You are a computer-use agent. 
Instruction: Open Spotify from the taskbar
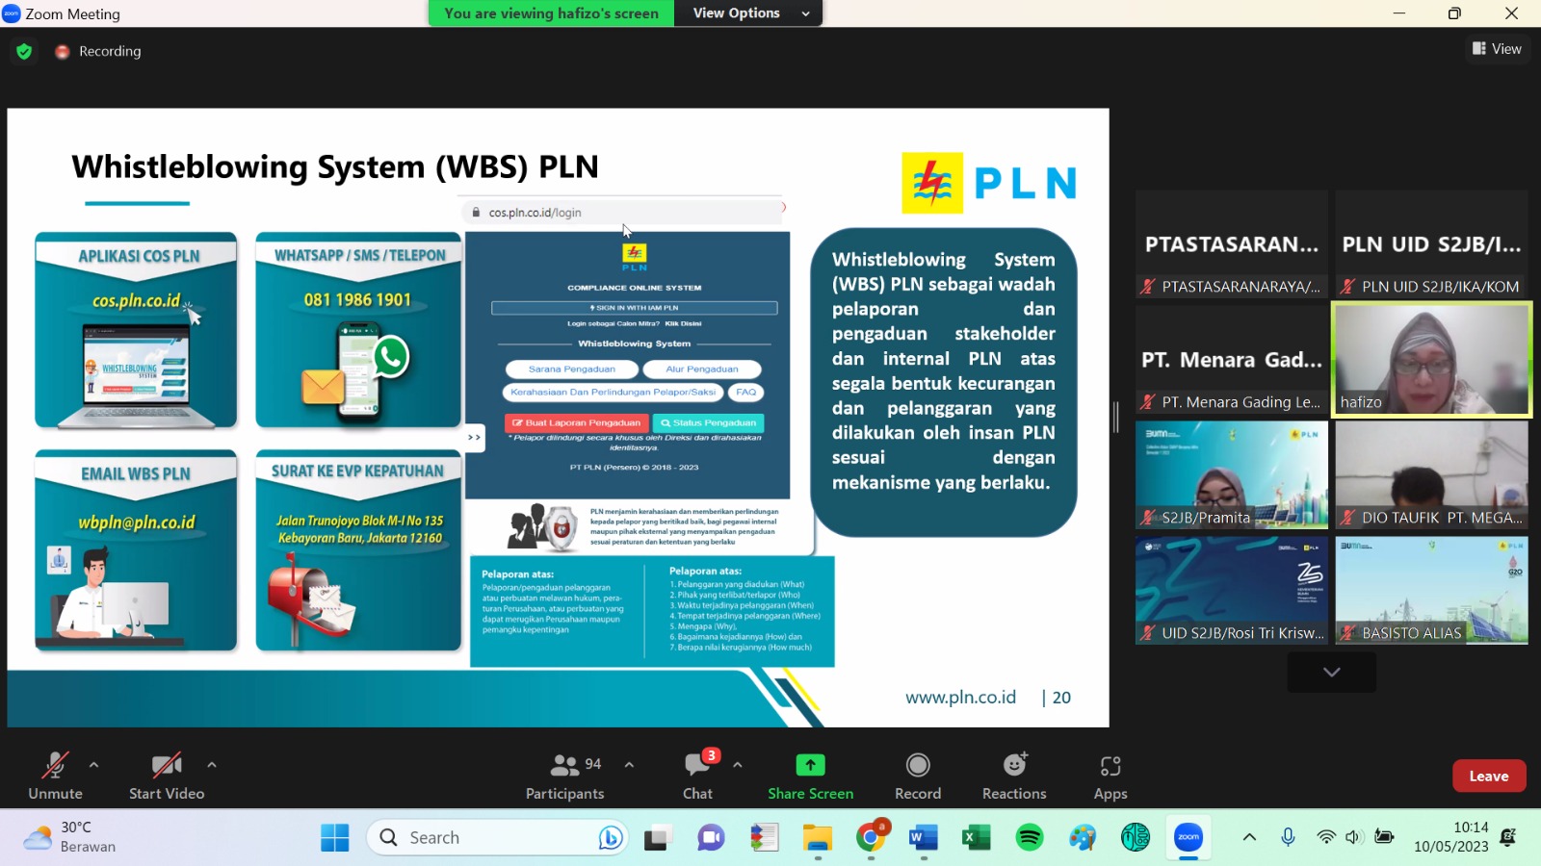[x=1030, y=838]
